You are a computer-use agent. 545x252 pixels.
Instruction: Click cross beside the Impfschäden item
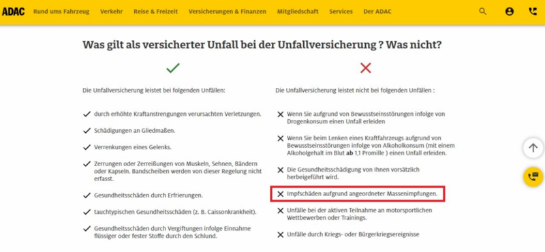[281, 194]
